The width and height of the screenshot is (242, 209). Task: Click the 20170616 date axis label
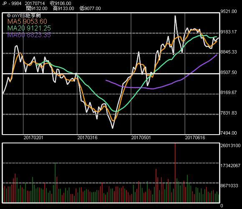click(195, 138)
